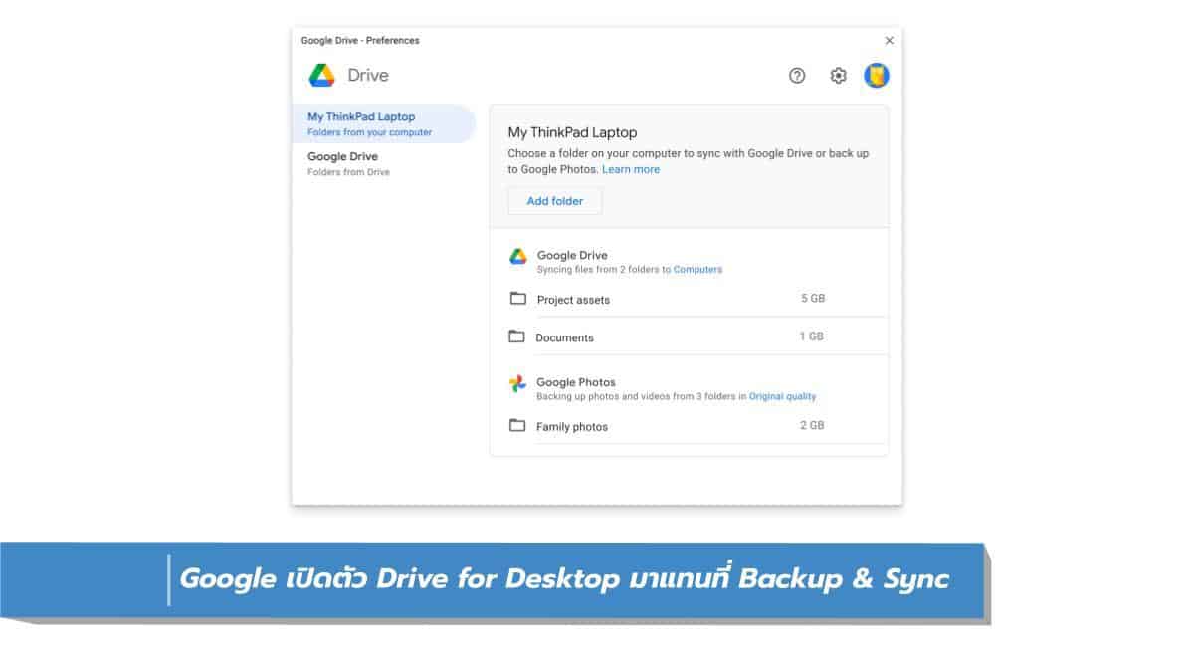Screen dimensions: 1194x672
Task: Select My ThinkPad Laptop sidebar tab
Action: click(383, 123)
